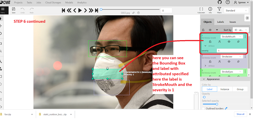Select the Instance color-by option
This screenshot has width=253, height=119.
coord(224,89)
